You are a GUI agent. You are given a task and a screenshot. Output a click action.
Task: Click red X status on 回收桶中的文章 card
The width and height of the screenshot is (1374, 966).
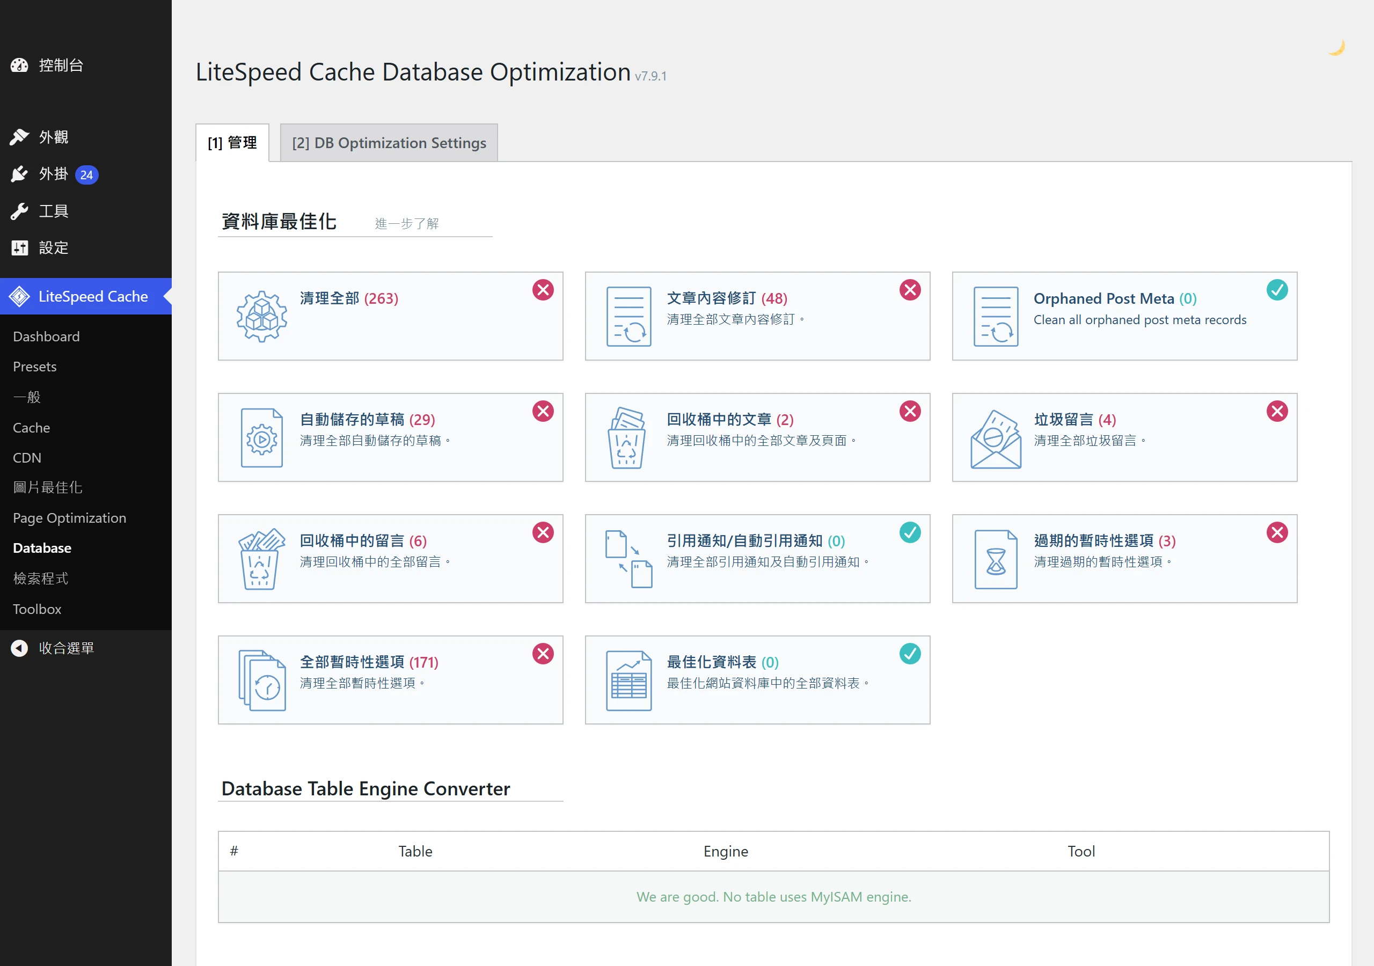(x=910, y=411)
